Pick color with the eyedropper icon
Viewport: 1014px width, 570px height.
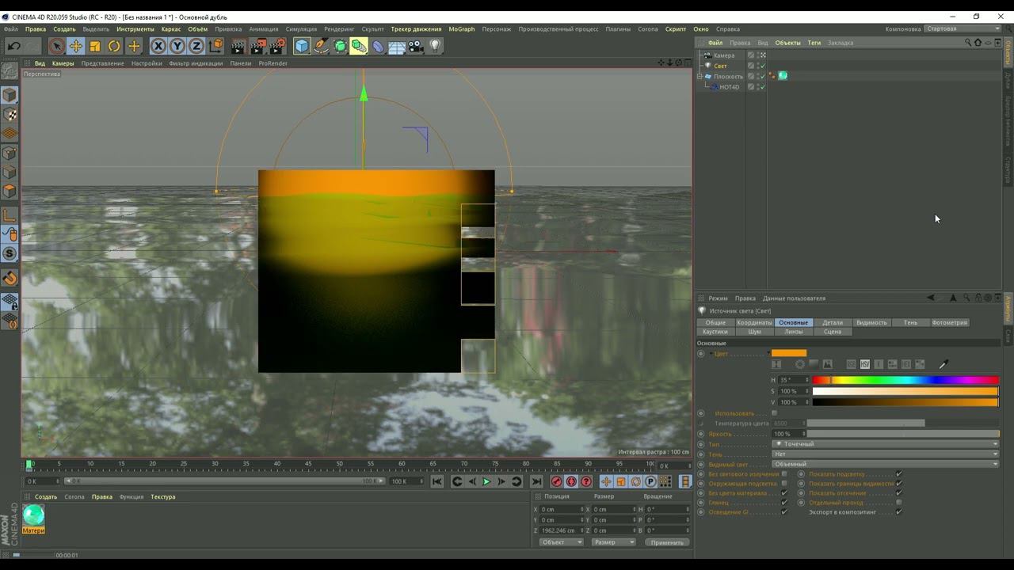943,364
